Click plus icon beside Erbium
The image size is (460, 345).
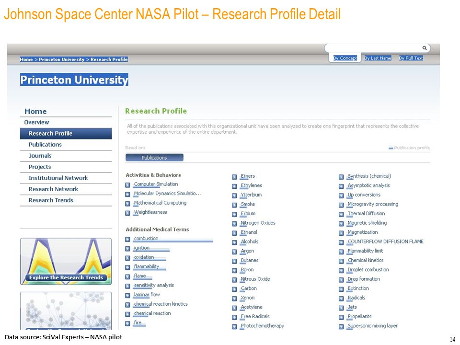click(234, 215)
